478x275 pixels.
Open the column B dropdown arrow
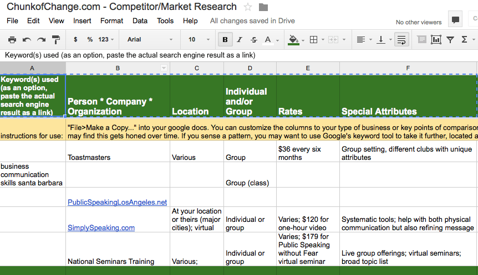coord(164,68)
